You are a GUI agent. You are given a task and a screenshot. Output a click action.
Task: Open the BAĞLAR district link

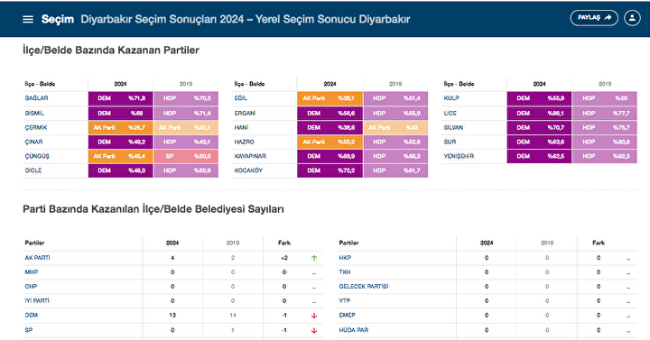point(36,98)
